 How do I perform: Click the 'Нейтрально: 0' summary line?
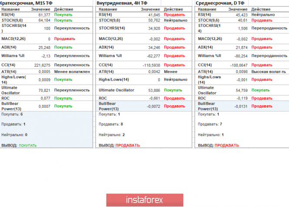coord(14,135)
